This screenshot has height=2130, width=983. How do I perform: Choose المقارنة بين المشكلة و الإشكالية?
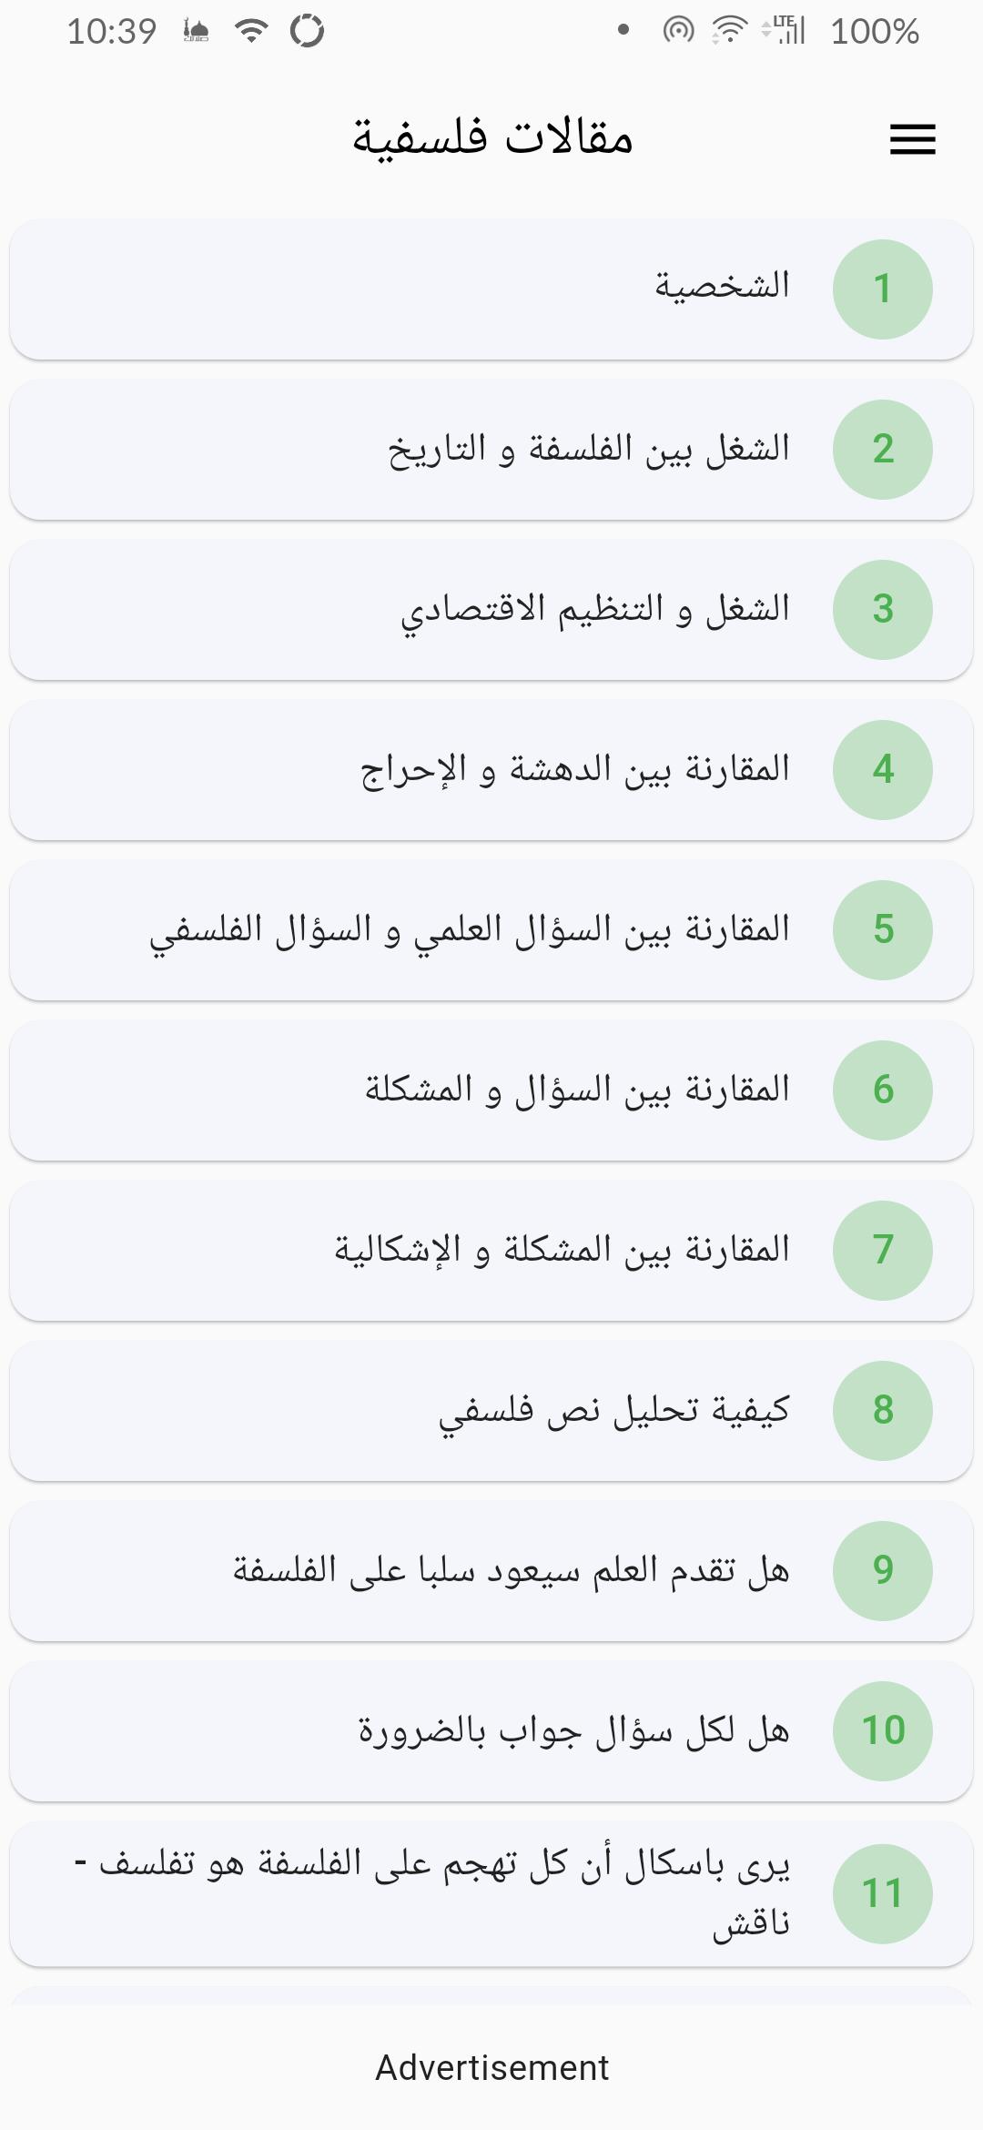pos(491,1251)
